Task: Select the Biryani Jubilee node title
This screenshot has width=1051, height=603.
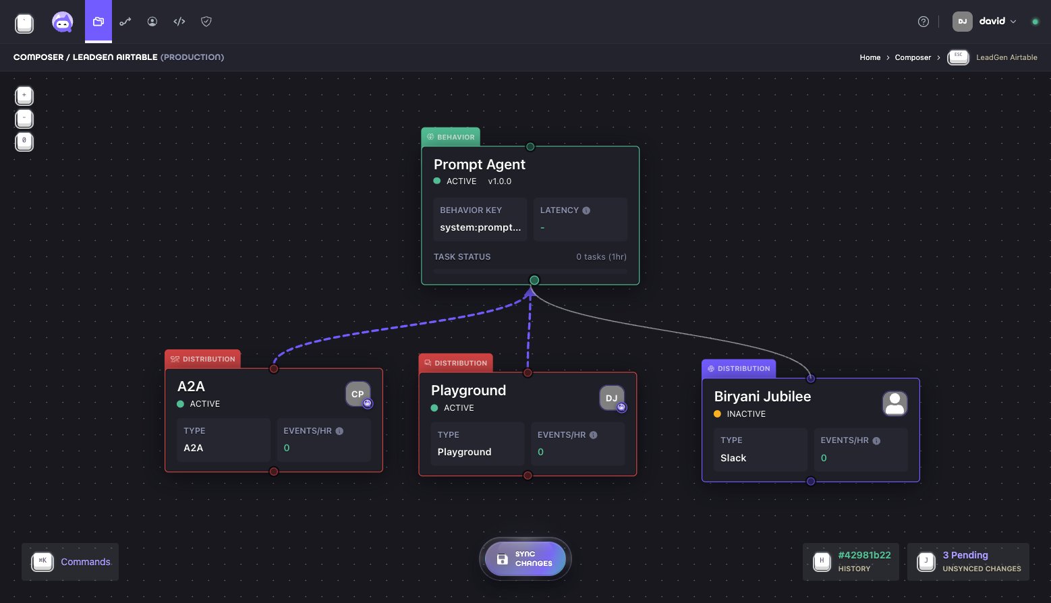Action: pos(762,397)
